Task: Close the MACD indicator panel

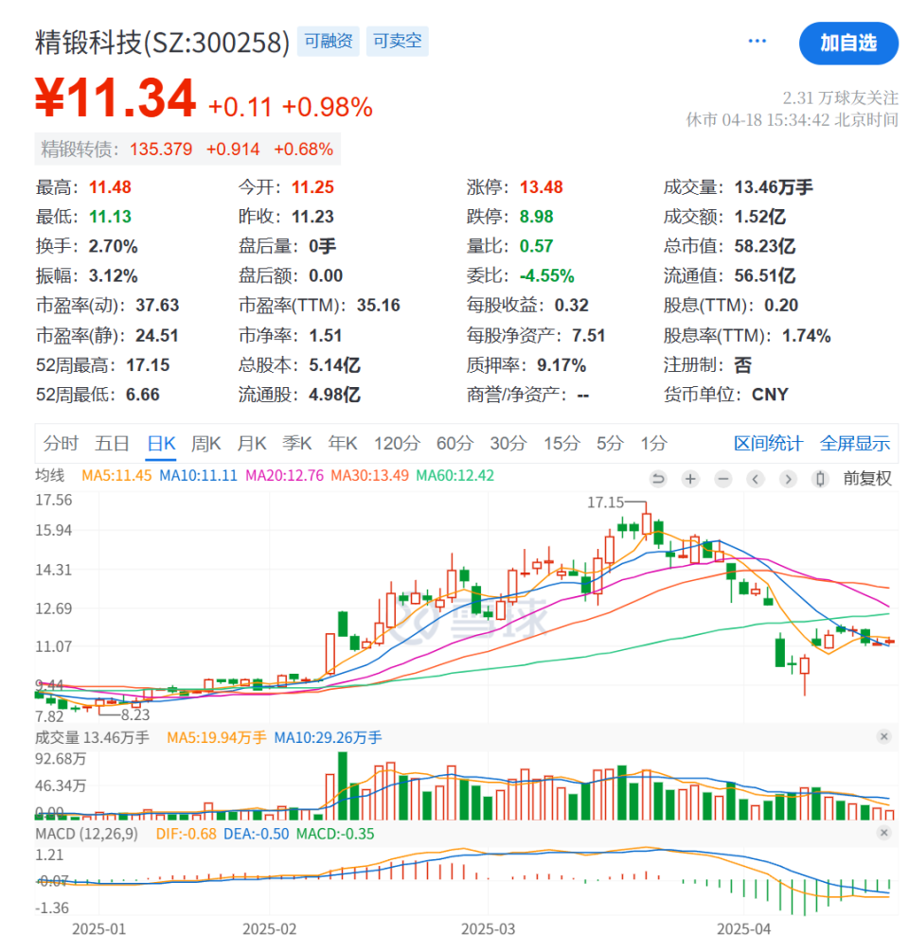Action: click(x=884, y=833)
